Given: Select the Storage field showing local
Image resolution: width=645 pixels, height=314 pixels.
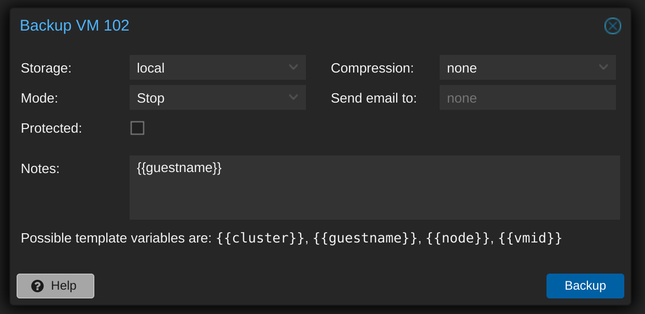Looking at the screenshot, I should coord(218,67).
